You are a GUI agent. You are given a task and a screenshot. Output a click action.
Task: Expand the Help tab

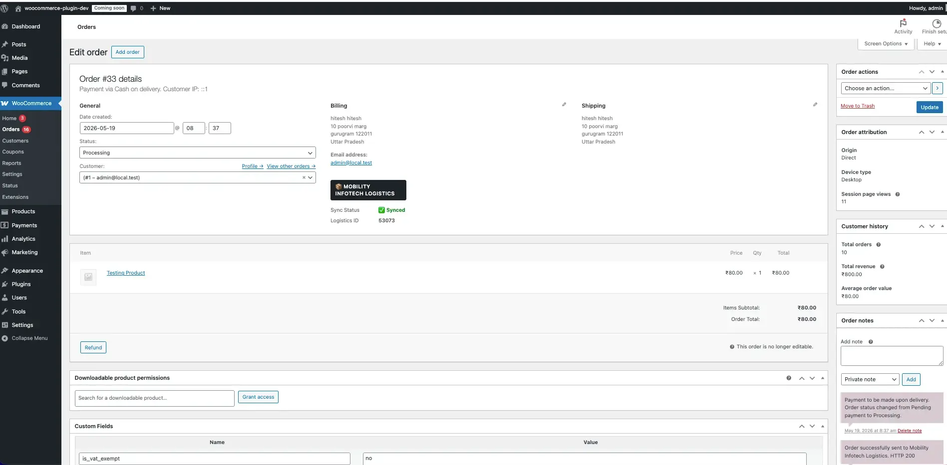932,44
